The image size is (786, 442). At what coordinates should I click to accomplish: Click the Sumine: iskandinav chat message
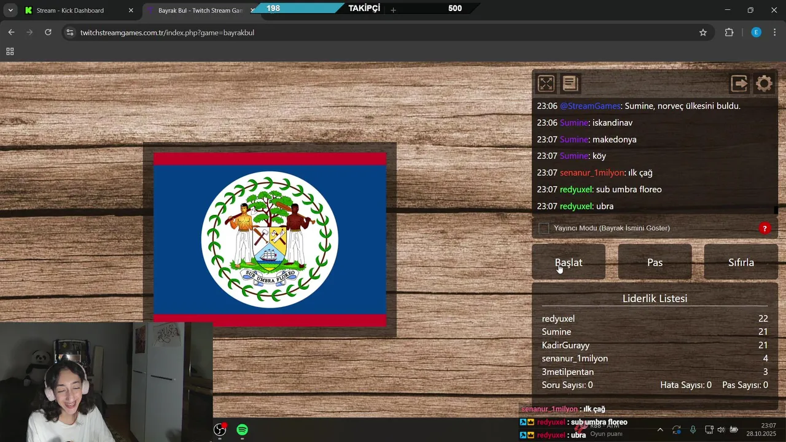(x=585, y=123)
